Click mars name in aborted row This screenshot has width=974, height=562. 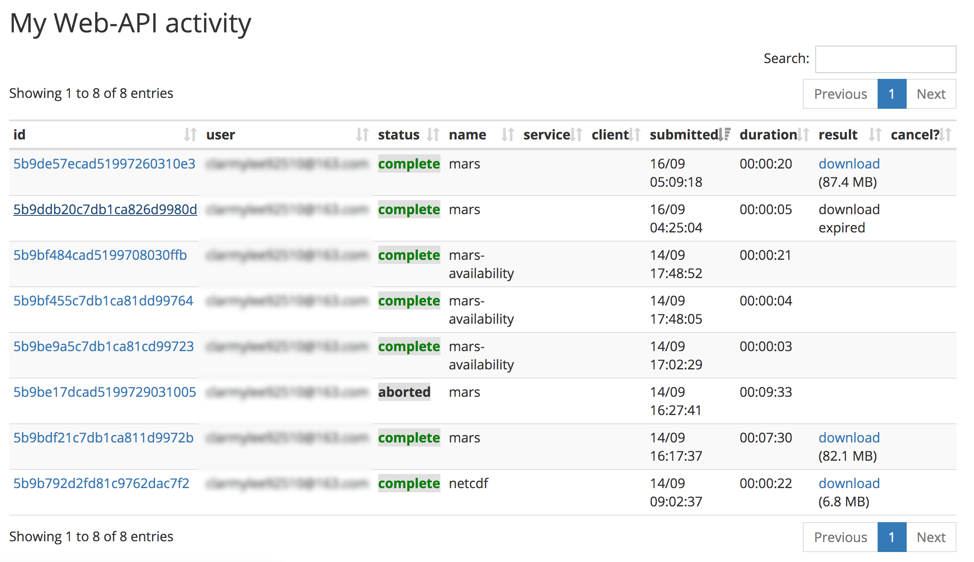(464, 392)
